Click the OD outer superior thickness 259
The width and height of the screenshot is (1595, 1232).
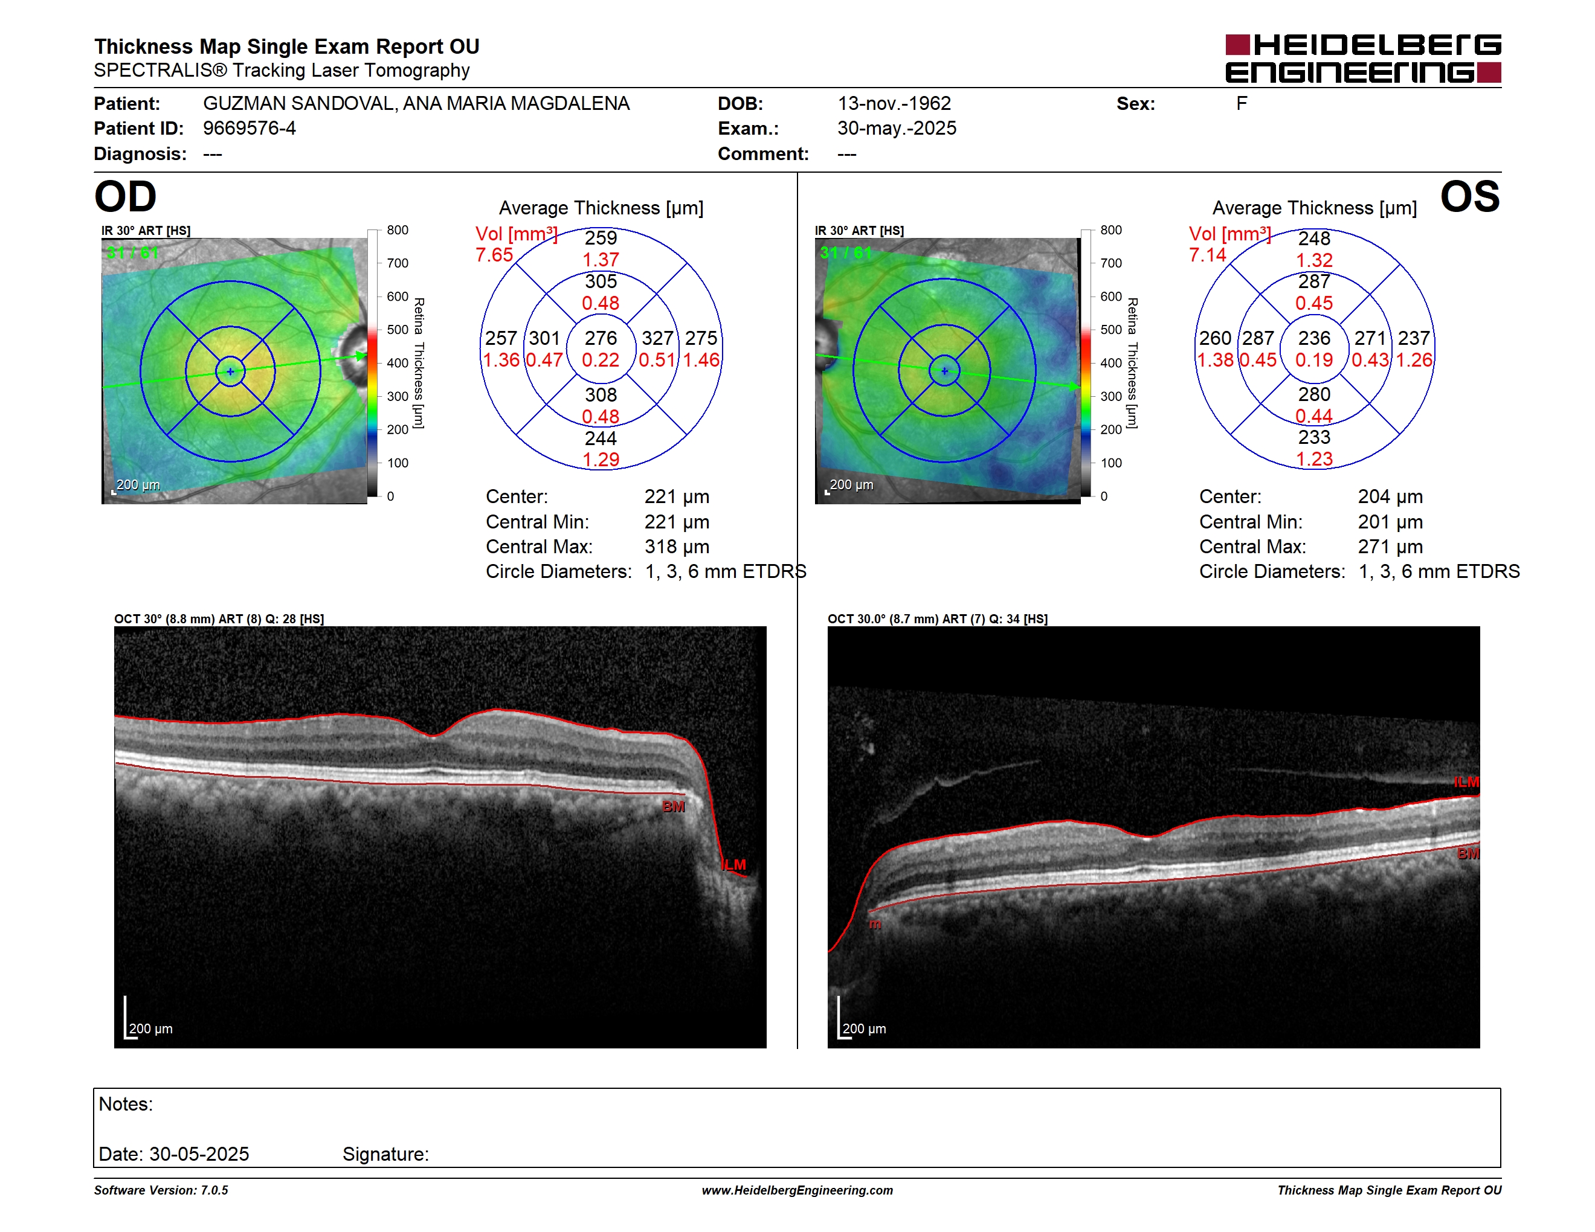601,238
